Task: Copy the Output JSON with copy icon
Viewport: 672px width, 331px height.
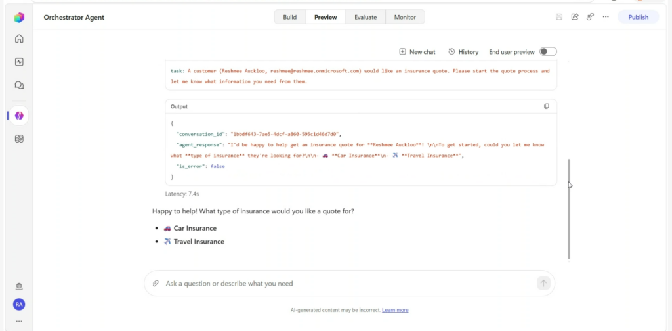Action: pos(547,106)
